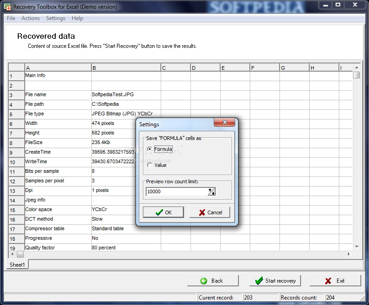The height and width of the screenshot is (305, 369).
Task: Select column A header
Action: point(58,67)
